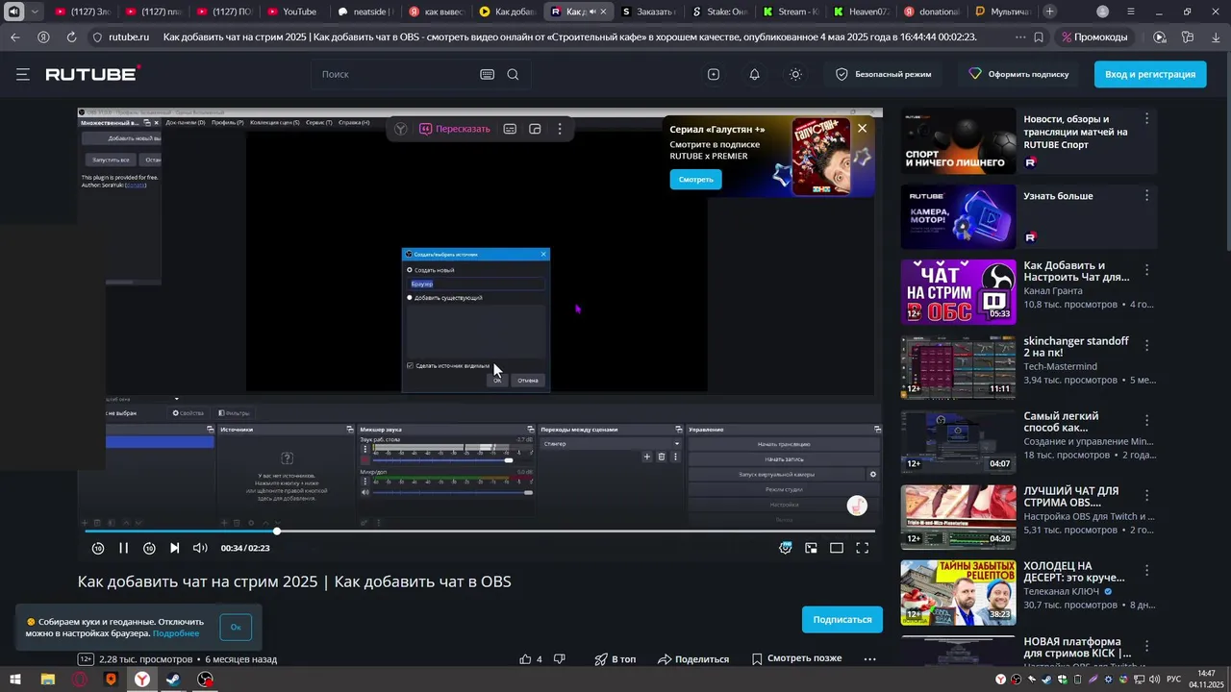Open File Explorer from taskbar

(x=47, y=680)
